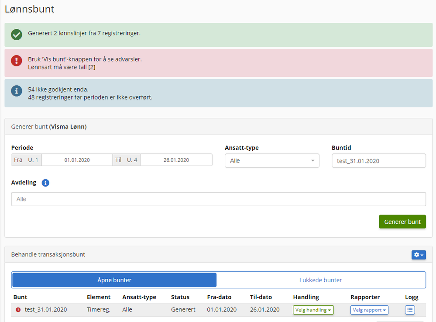Click the Bunt column header

coord(21,297)
